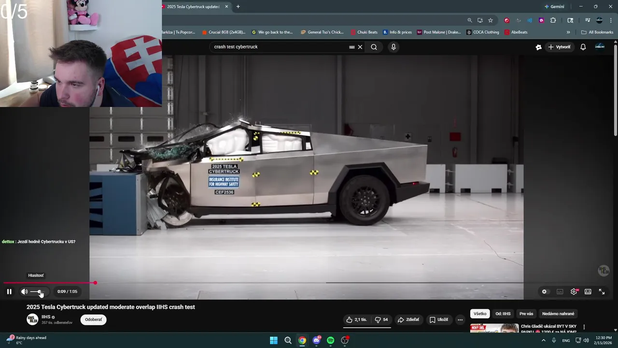Open more actions ellipsis below the video
The height and width of the screenshot is (348, 618).
click(x=460, y=319)
